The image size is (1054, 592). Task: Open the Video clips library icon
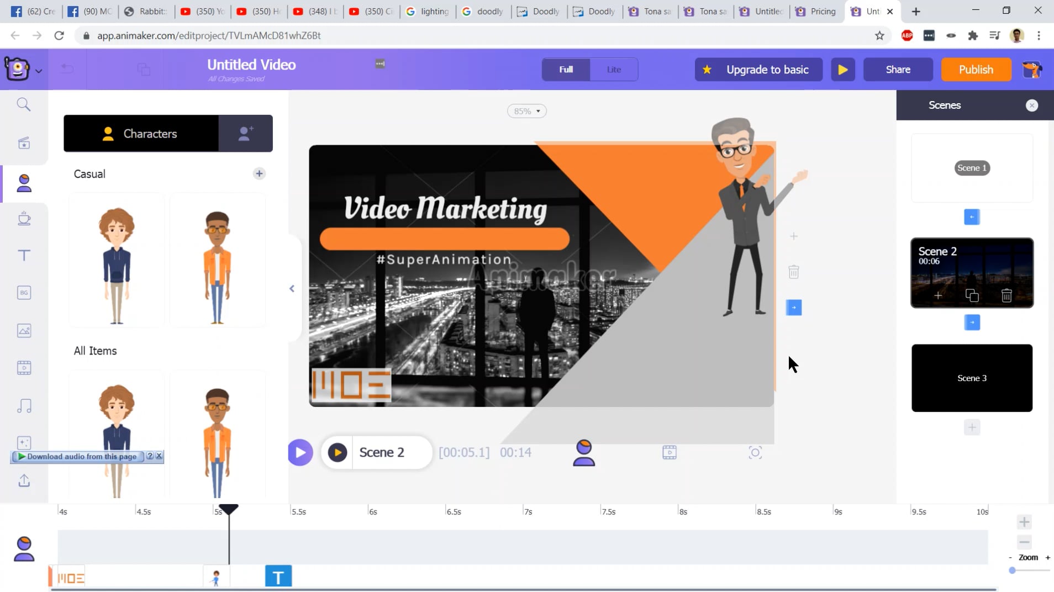[24, 368]
